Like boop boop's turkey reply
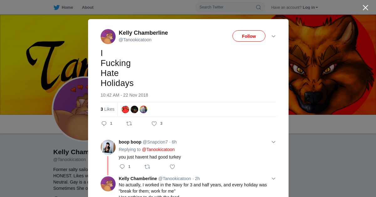 coord(172,167)
